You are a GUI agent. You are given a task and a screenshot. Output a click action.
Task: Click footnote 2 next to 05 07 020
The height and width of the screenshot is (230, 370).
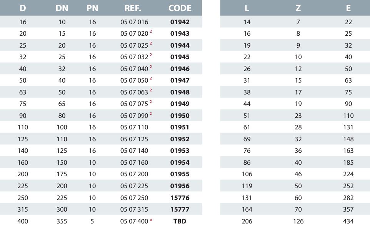click(151, 31)
